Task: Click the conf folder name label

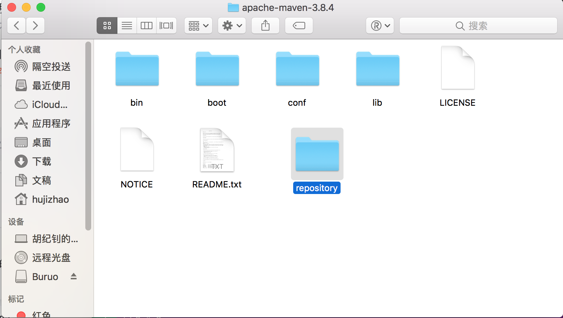Action: click(297, 103)
